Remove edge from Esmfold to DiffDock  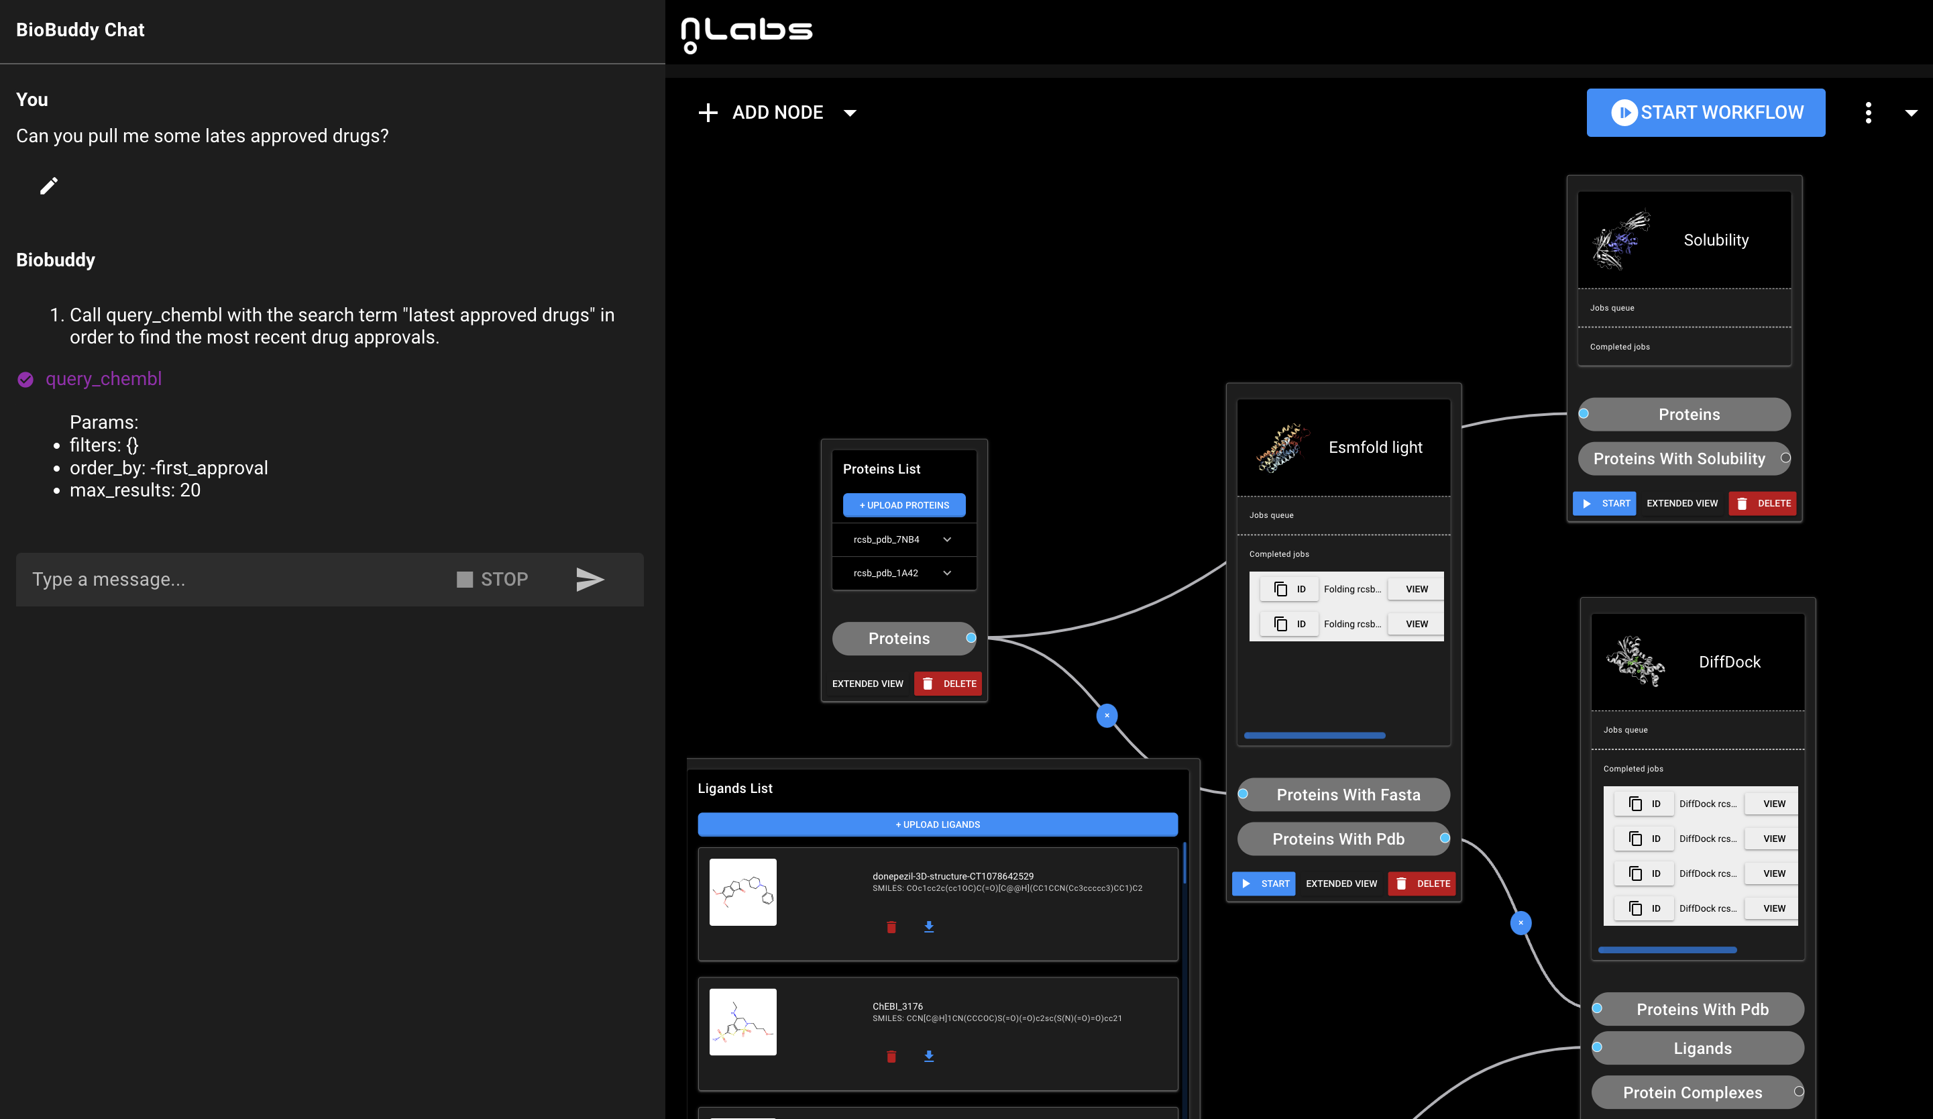pyautogui.click(x=1521, y=922)
